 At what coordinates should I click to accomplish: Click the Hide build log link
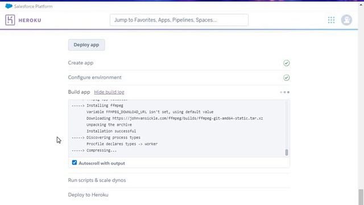109,92
